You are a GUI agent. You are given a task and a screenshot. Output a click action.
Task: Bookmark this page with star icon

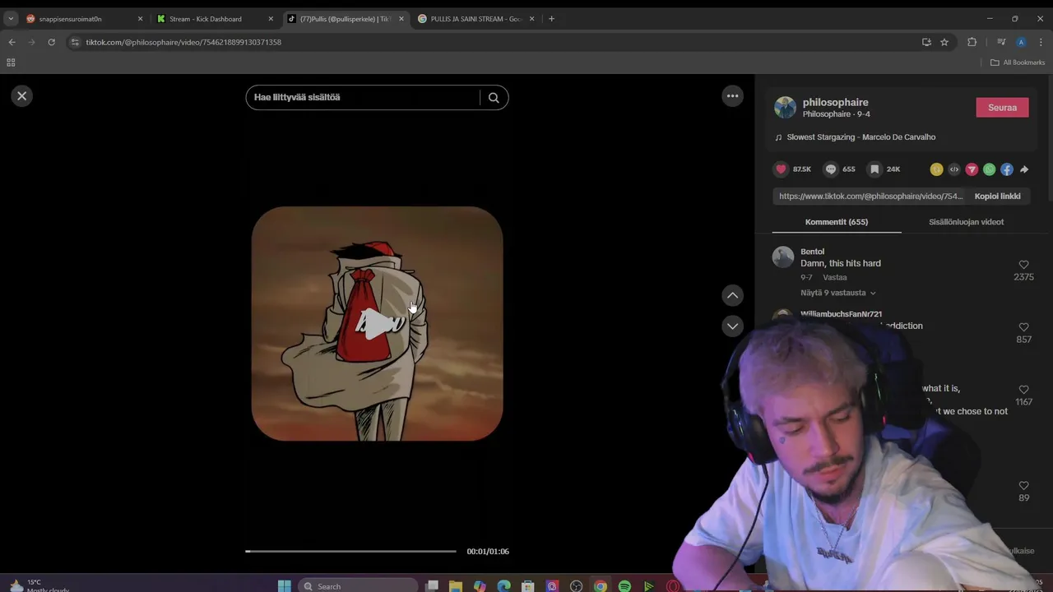(944, 42)
